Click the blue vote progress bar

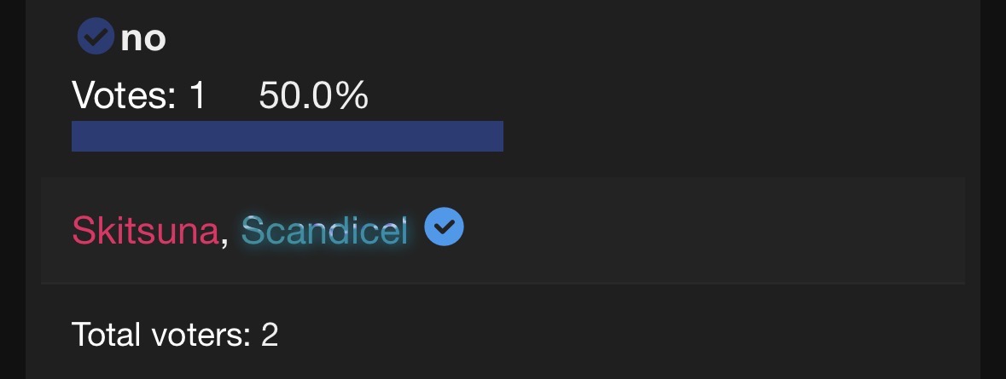tap(287, 136)
